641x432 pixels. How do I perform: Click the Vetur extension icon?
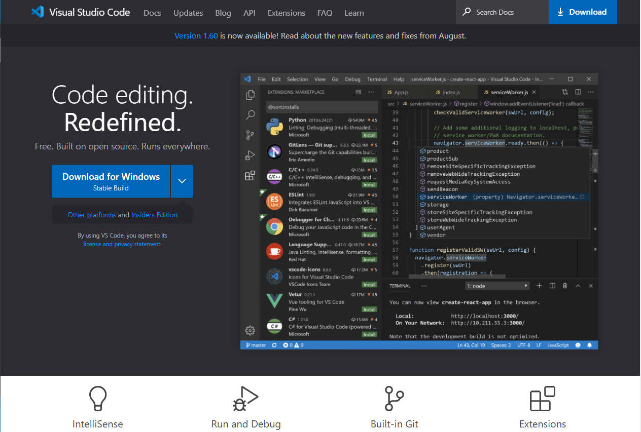[x=274, y=301]
